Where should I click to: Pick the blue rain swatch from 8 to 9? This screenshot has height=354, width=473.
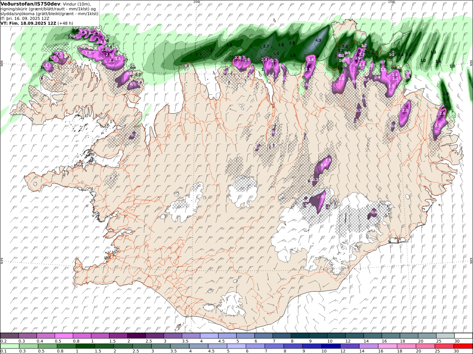[293, 346]
